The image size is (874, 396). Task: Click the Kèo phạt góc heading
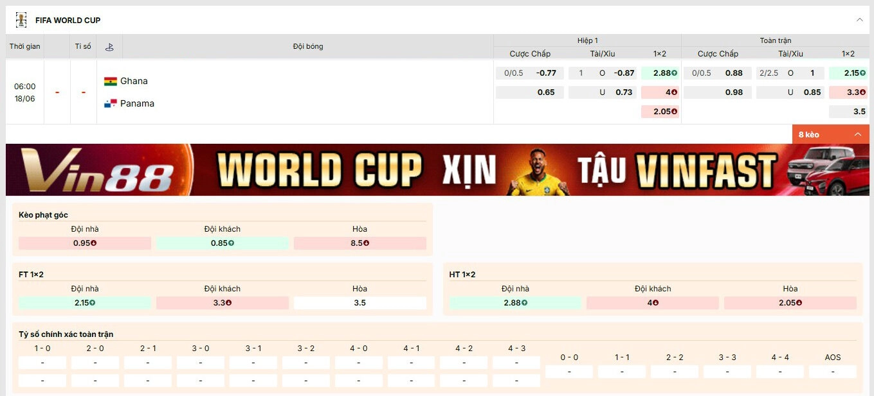[x=43, y=215]
